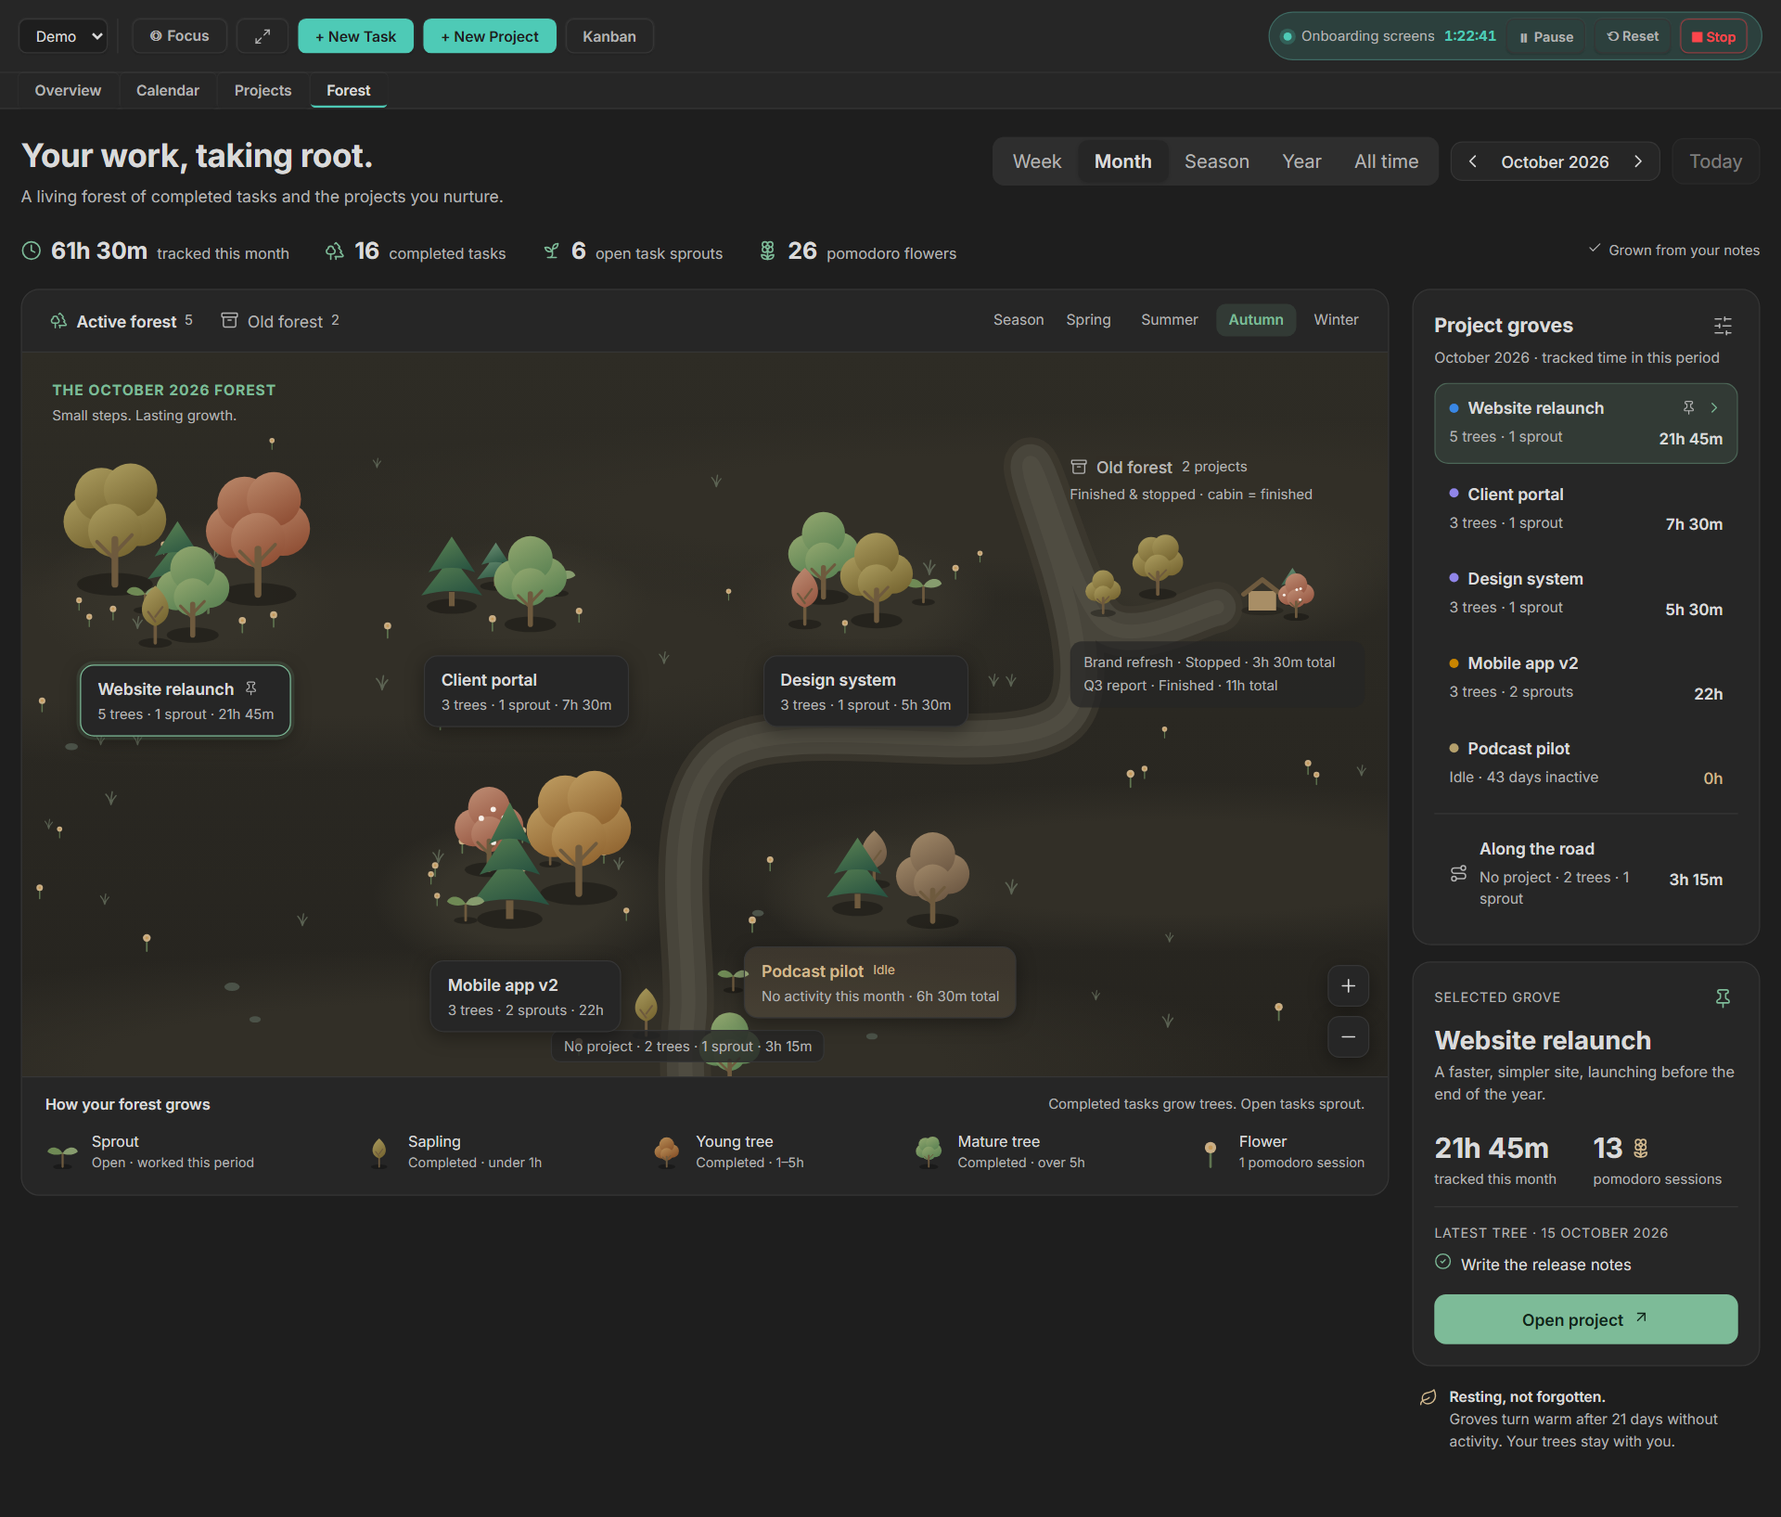Image resolution: width=1781 pixels, height=1517 pixels.
Task: Set period range to Year
Action: 1301,161
